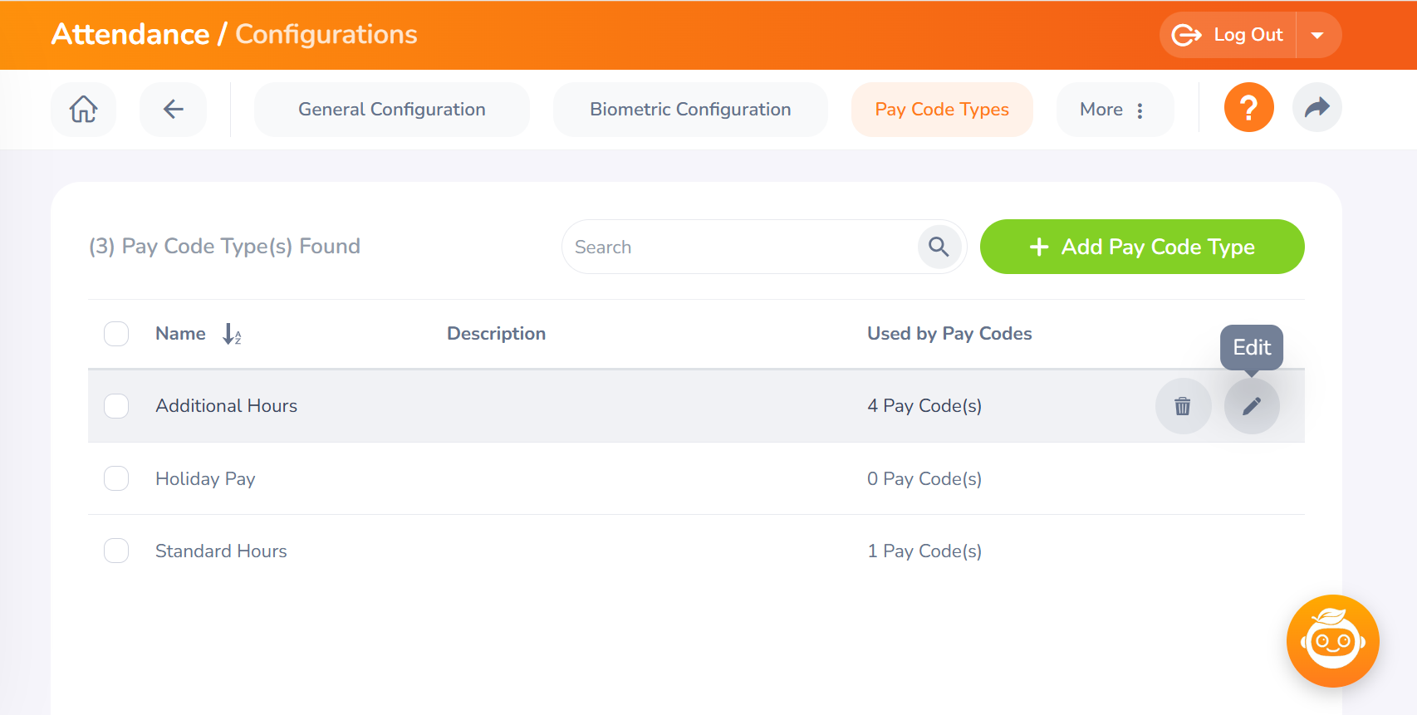Sort by Name column arrow
The height and width of the screenshot is (715, 1417).
(232, 334)
